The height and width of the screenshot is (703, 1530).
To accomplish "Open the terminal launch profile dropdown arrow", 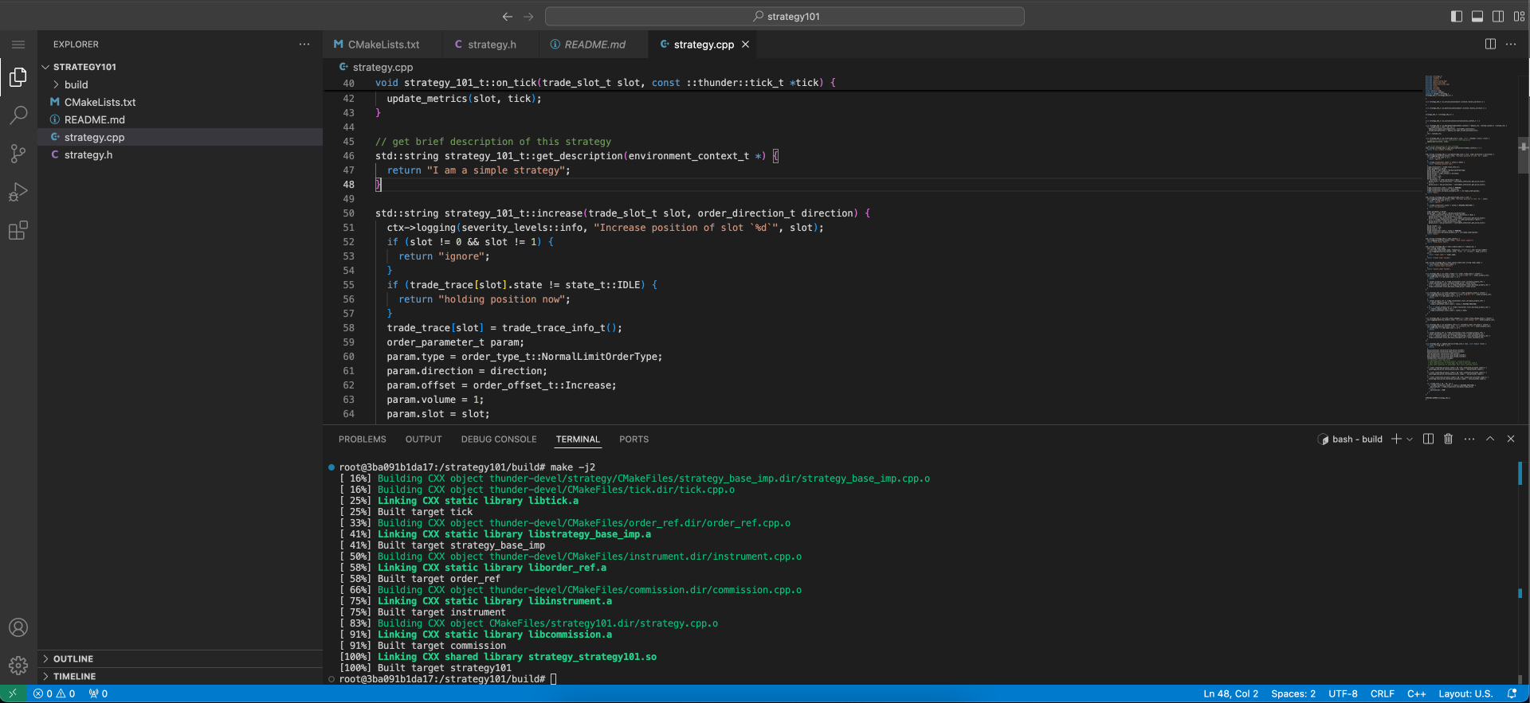I will (x=1410, y=439).
